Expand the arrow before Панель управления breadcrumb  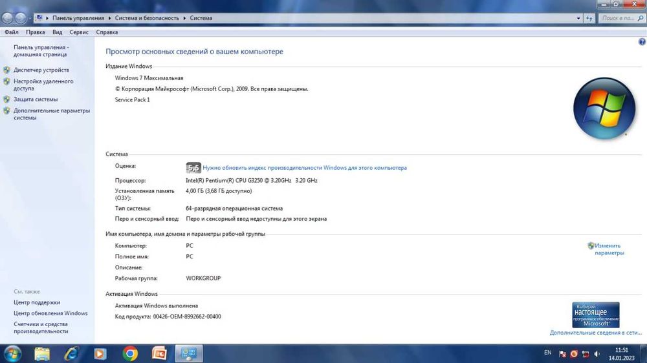47,18
